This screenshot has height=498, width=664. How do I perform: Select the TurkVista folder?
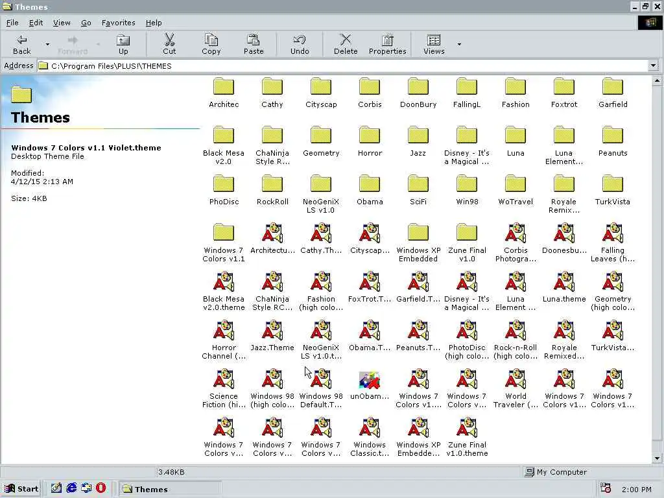(613, 191)
